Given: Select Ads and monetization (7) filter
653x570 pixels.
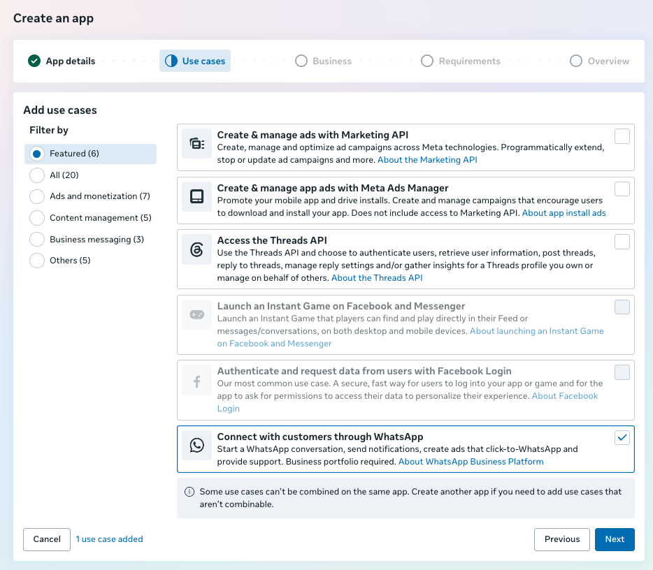Looking at the screenshot, I should pos(37,196).
